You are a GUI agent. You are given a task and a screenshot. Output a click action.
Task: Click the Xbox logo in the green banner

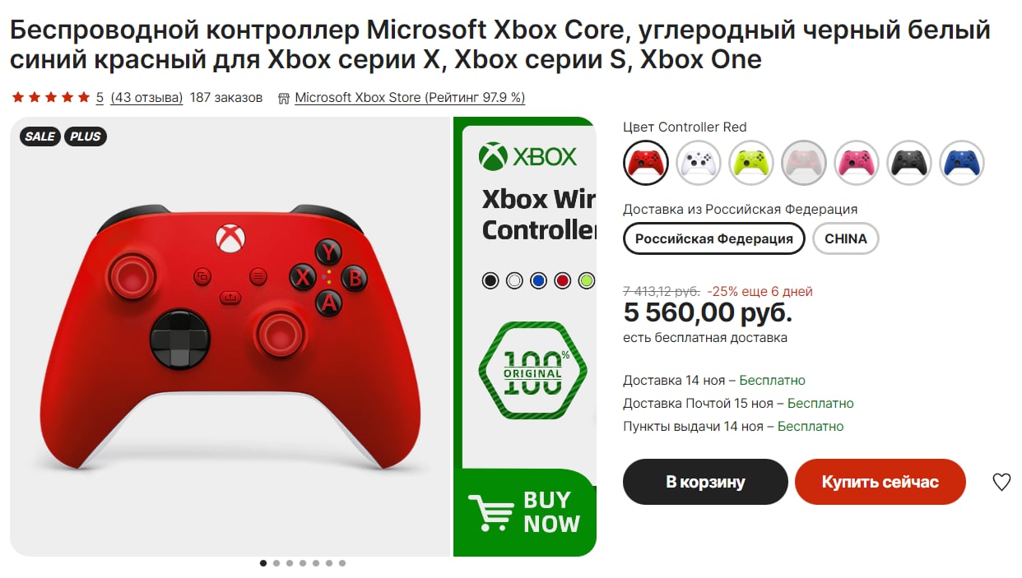coord(528,155)
